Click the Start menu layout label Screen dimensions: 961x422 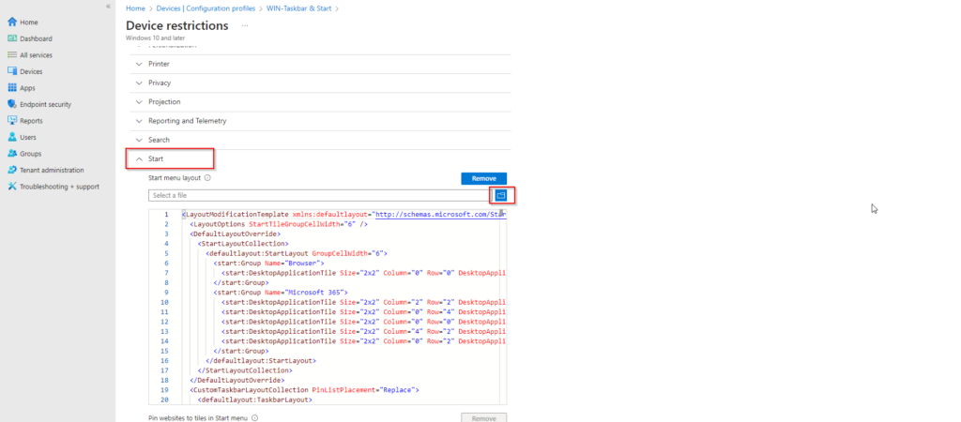coord(175,178)
